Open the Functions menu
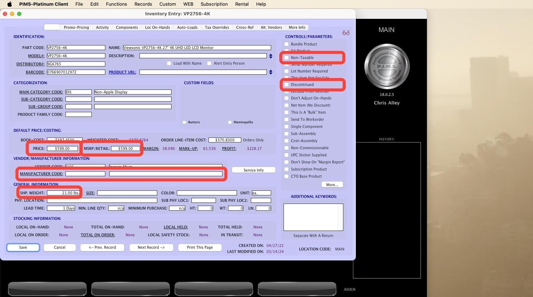533x297 pixels. (116, 4)
